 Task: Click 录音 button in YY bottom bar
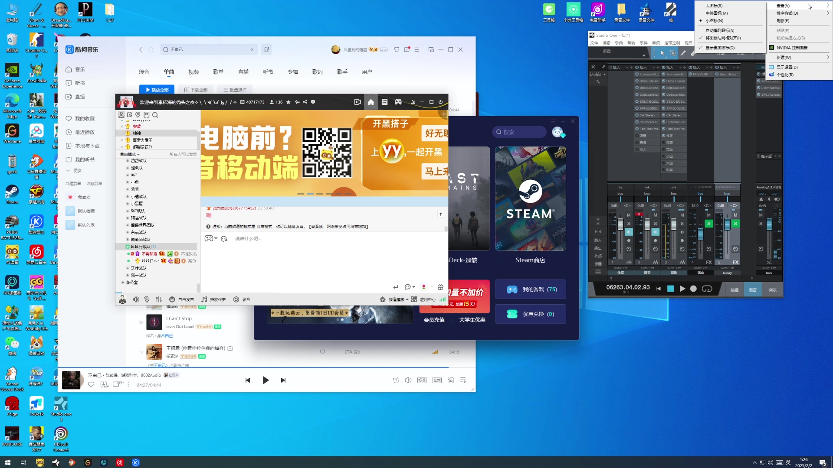[242, 299]
